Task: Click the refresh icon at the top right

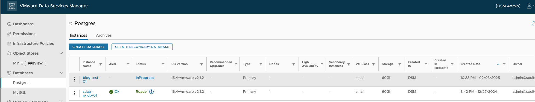Action: (533, 23)
